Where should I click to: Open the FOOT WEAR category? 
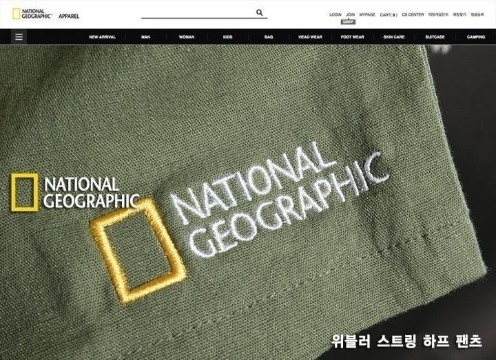[x=352, y=37]
